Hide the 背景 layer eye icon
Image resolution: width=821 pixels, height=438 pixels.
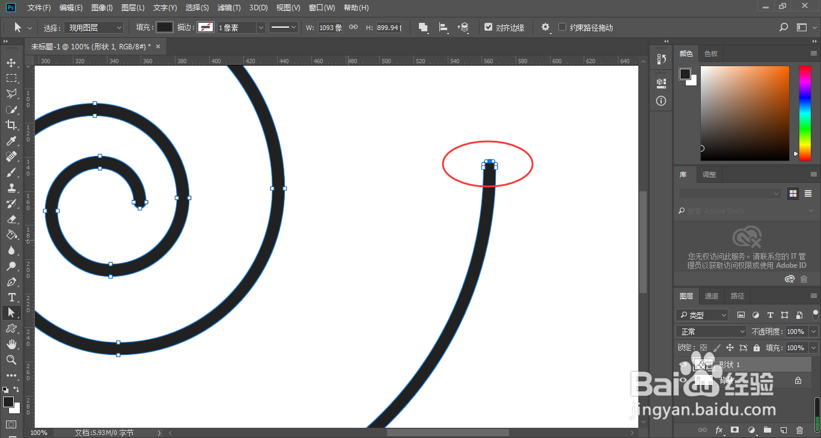click(683, 380)
